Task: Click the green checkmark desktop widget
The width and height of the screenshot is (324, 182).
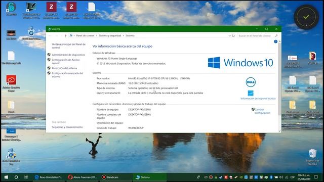Action: (306, 17)
